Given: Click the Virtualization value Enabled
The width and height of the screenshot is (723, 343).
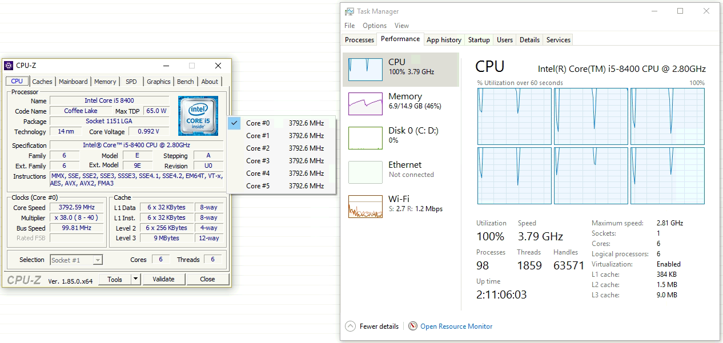Looking at the screenshot, I should click(669, 264).
